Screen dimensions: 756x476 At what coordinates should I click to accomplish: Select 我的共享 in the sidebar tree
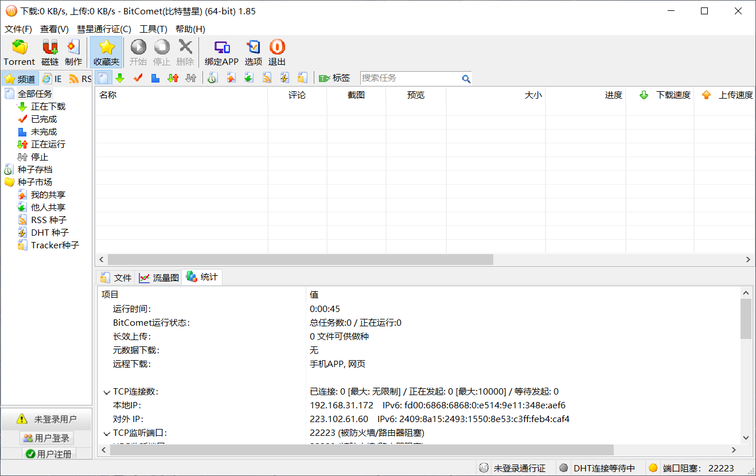pyautogui.click(x=48, y=194)
